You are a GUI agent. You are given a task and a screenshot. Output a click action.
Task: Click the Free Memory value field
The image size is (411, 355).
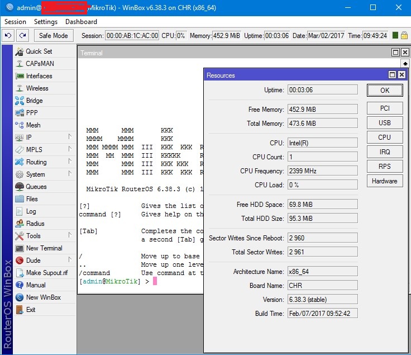323,109
